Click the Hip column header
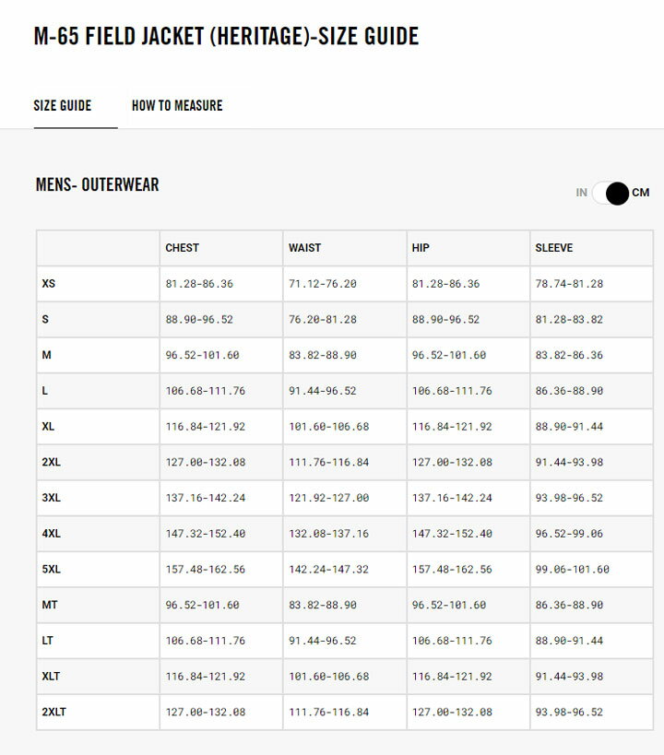664x755 pixels. [x=421, y=248]
